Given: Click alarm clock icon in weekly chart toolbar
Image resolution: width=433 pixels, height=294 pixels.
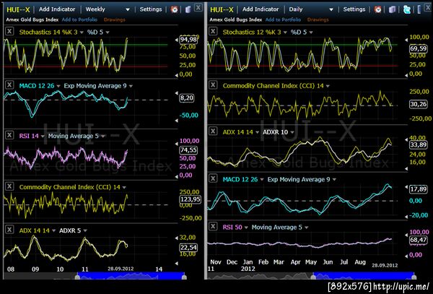Looking at the screenshot, I should [174, 9].
